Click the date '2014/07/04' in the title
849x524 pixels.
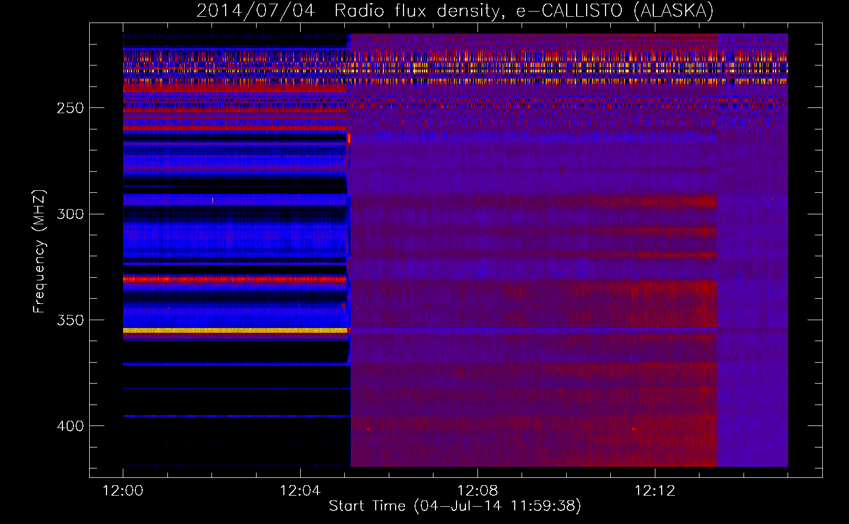click(256, 10)
